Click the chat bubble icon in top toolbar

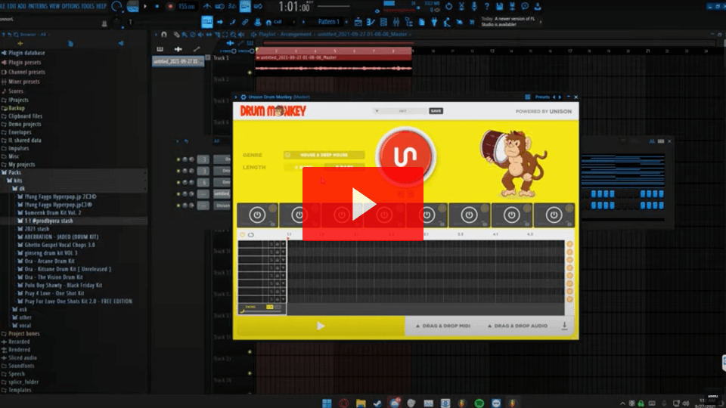pos(525,7)
